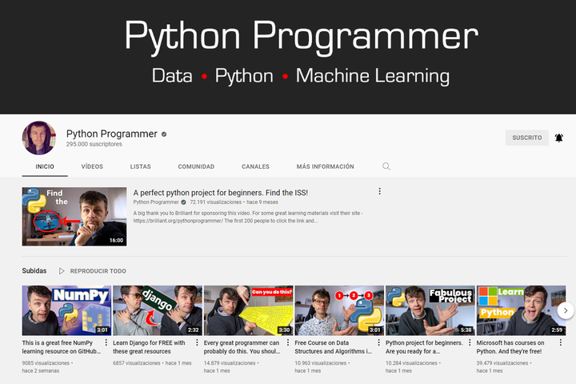Viewport: 576px width, 384px height.
Task: Click the Suscrito button
Action: point(526,138)
